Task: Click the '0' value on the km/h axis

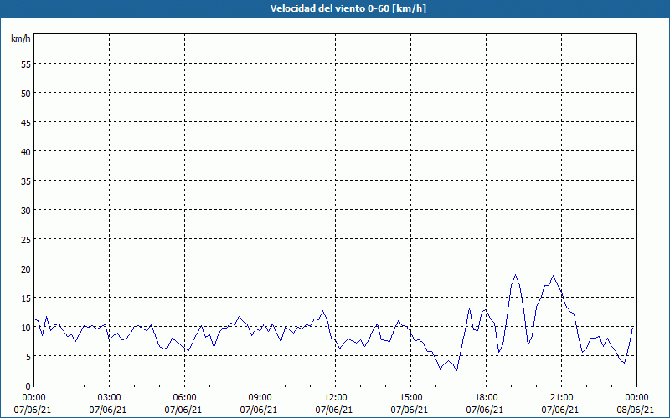Action: point(28,386)
